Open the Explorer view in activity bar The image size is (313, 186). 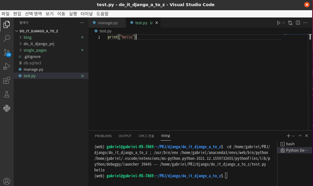pos(7,24)
